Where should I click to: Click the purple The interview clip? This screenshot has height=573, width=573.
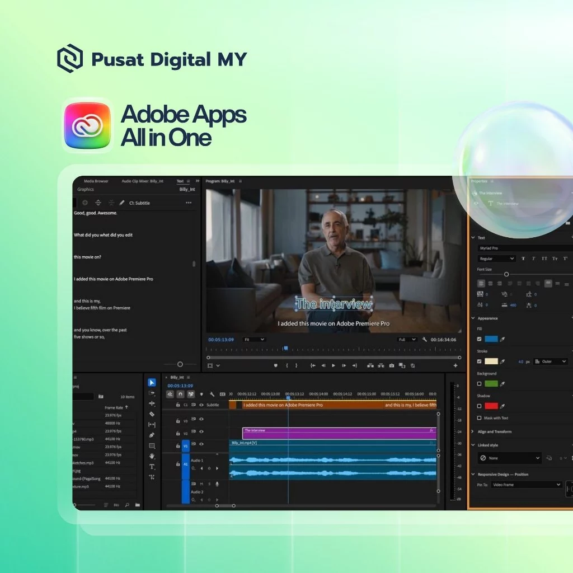[x=340, y=433]
